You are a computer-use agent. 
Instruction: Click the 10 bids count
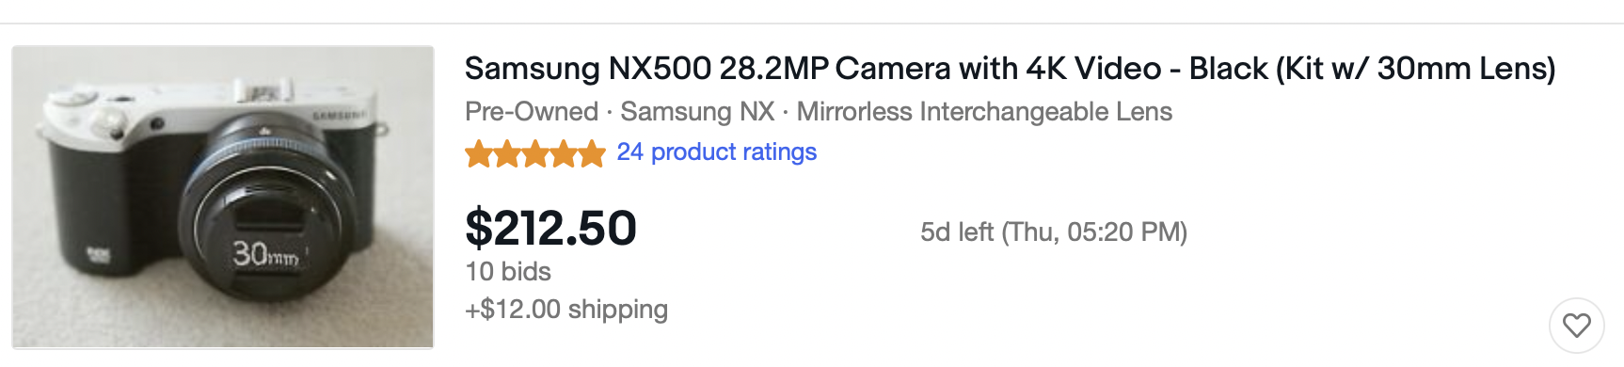tap(508, 272)
